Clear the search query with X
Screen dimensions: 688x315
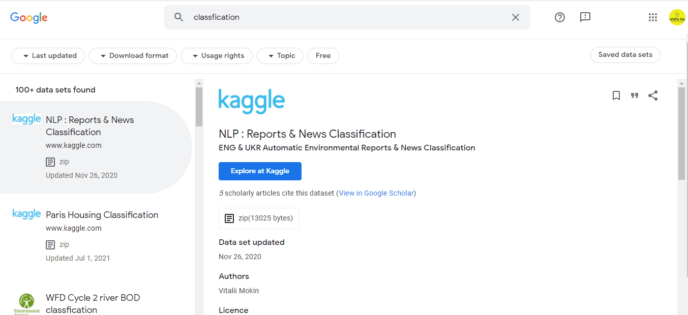[x=516, y=17]
